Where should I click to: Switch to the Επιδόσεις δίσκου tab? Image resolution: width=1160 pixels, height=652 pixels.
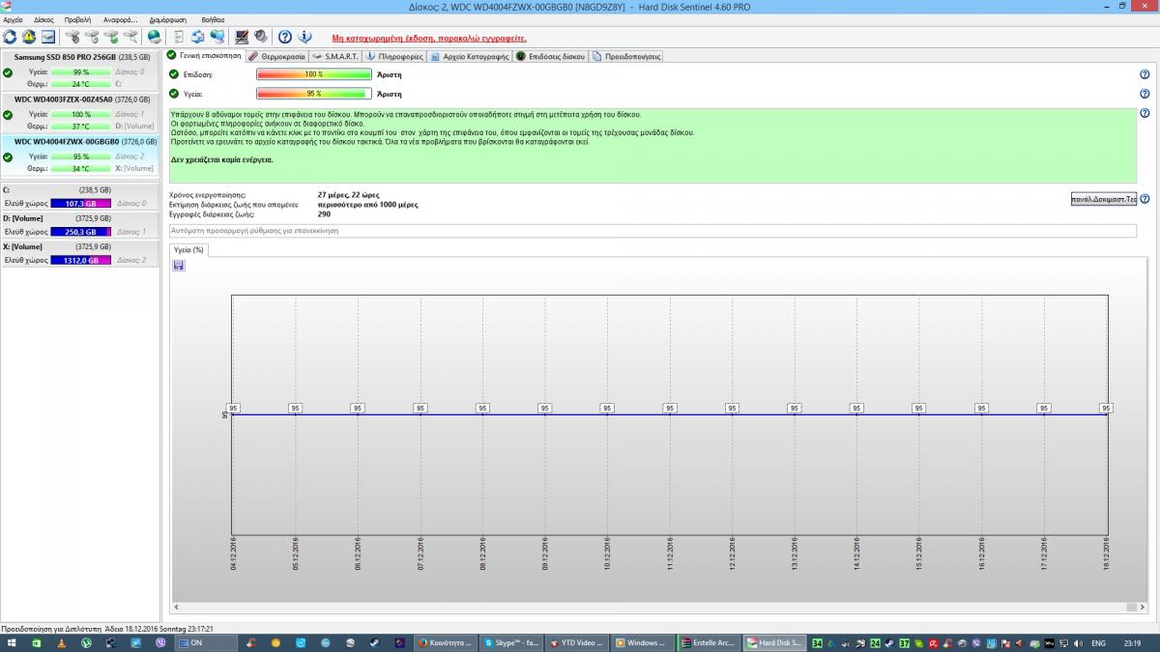click(x=551, y=56)
